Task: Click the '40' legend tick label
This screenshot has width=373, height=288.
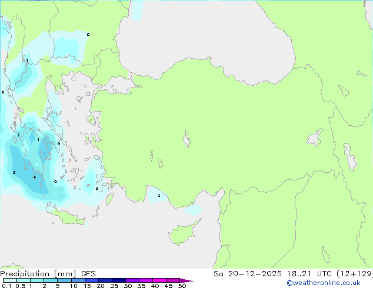Action: coord(155,286)
